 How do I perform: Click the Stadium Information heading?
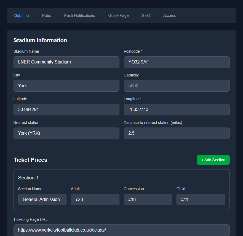click(x=40, y=40)
